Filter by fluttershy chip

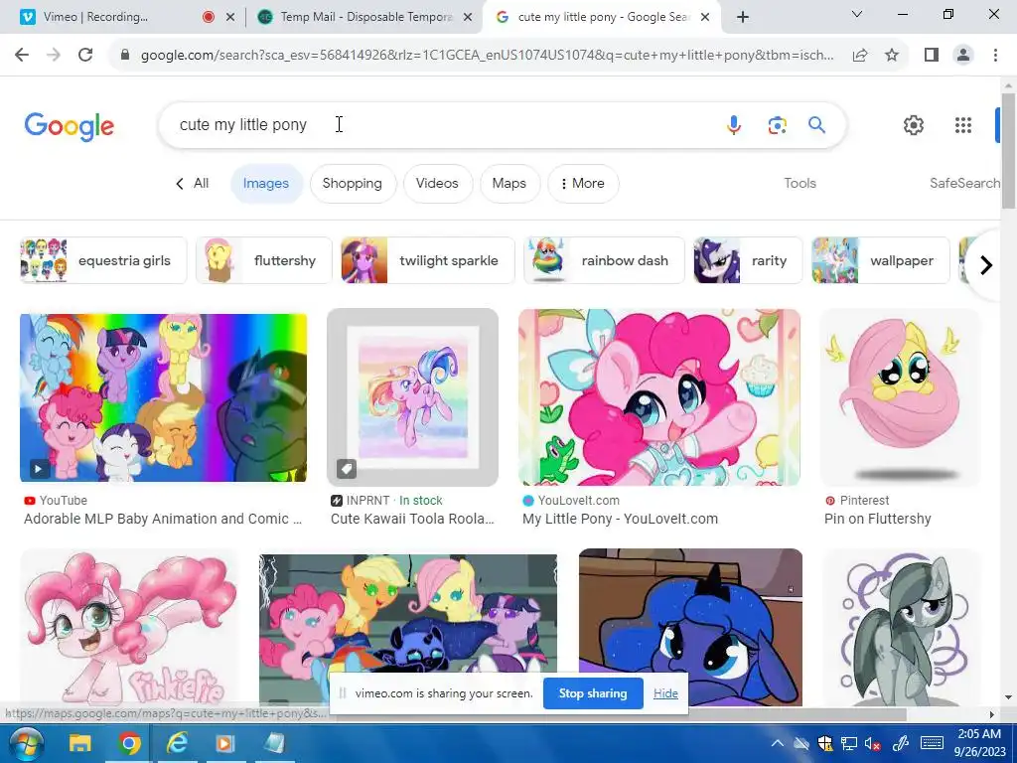pyautogui.click(x=264, y=261)
